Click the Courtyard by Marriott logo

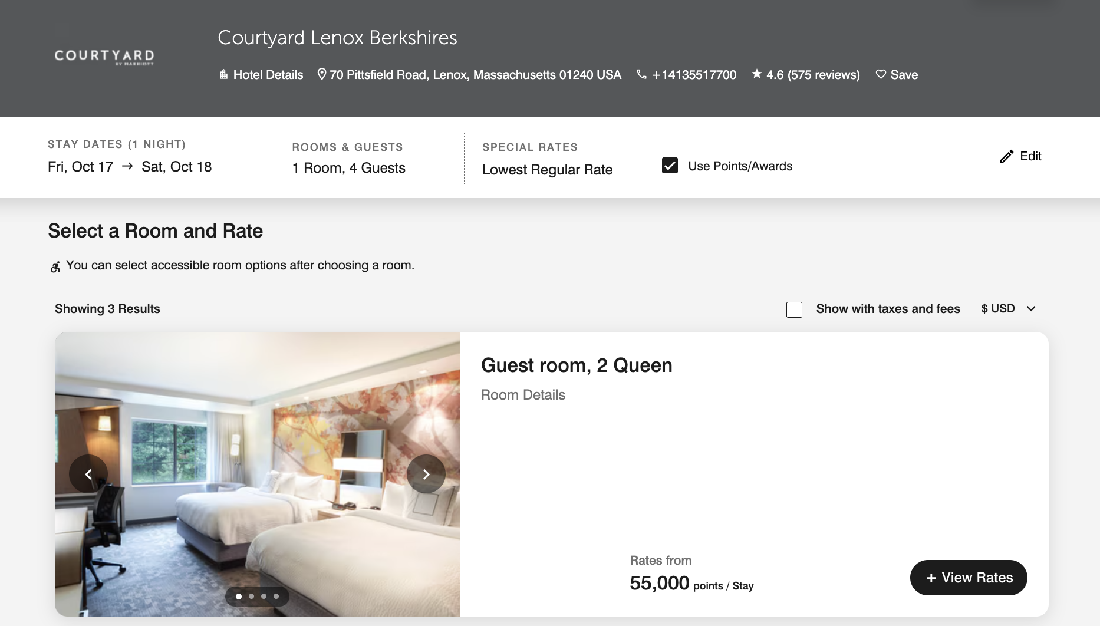(x=104, y=57)
